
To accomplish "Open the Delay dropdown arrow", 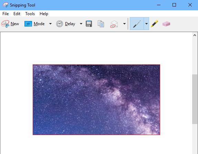I will tap(81, 24).
